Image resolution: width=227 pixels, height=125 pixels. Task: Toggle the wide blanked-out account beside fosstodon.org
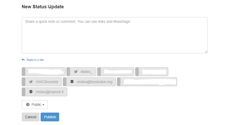(x=147, y=82)
